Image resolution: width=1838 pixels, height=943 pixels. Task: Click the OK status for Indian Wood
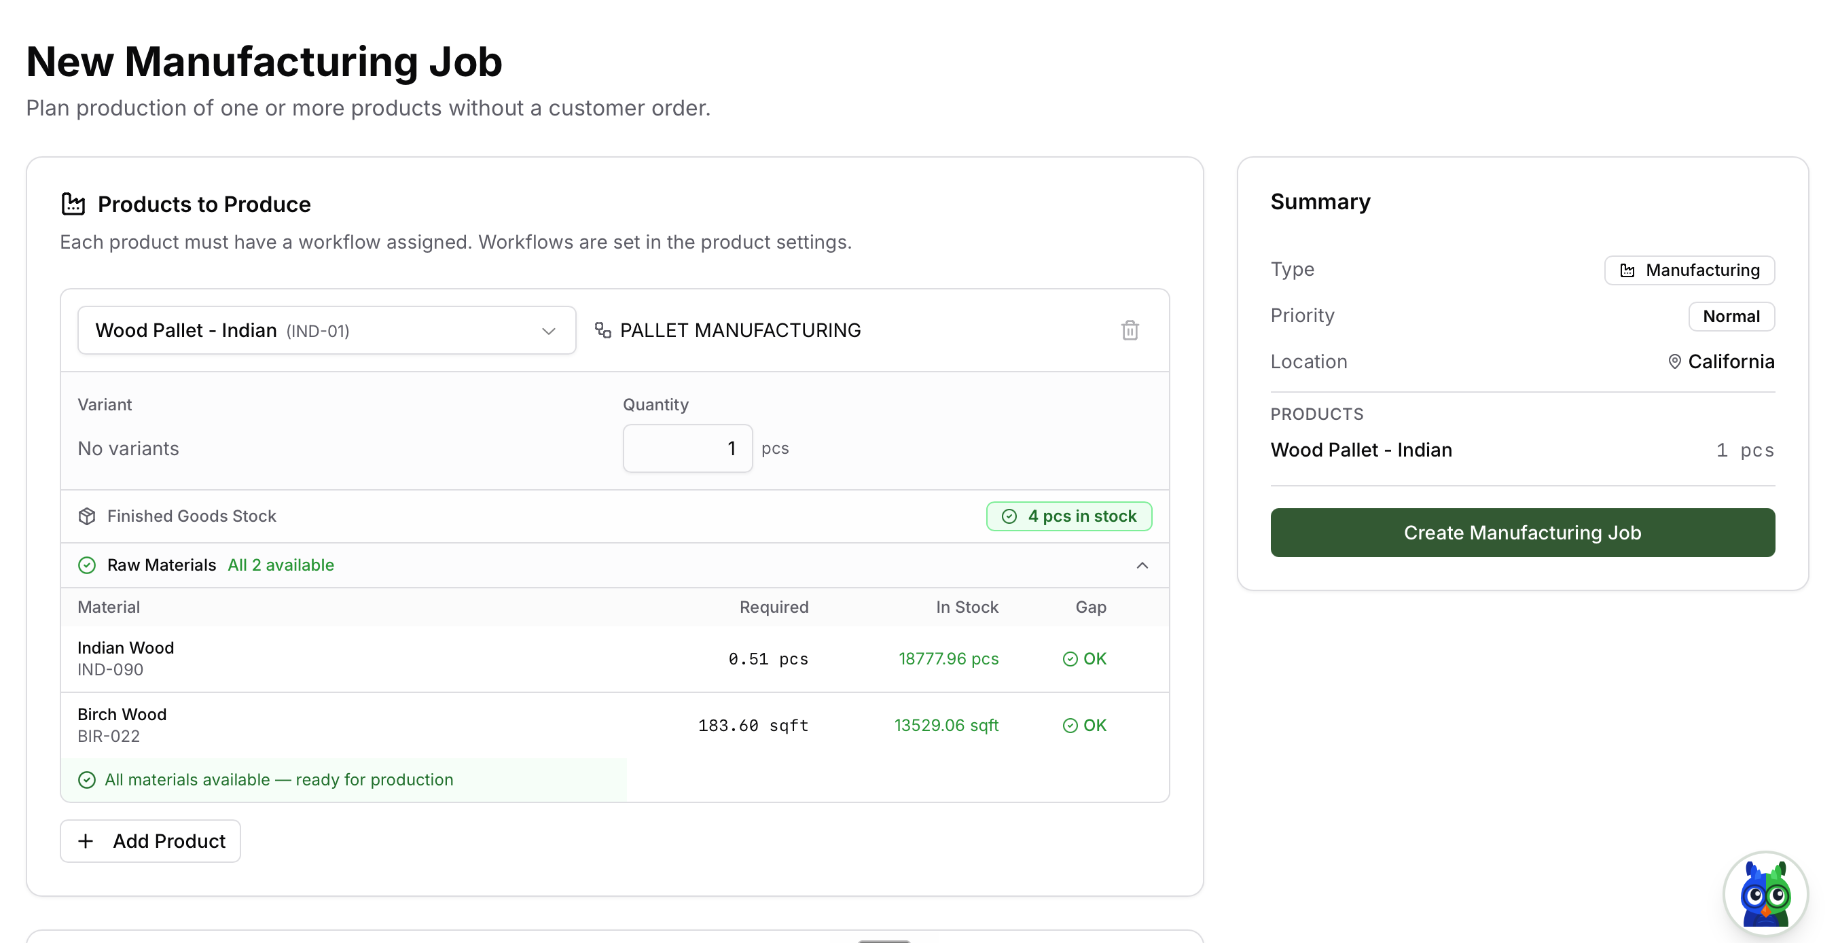[1085, 659]
